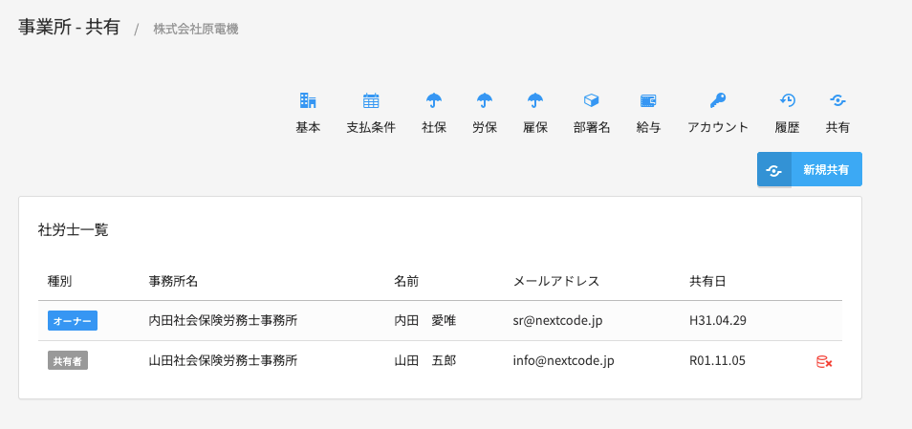Select the 共有 share icon
Image resolution: width=912 pixels, height=429 pixels.
837,100
